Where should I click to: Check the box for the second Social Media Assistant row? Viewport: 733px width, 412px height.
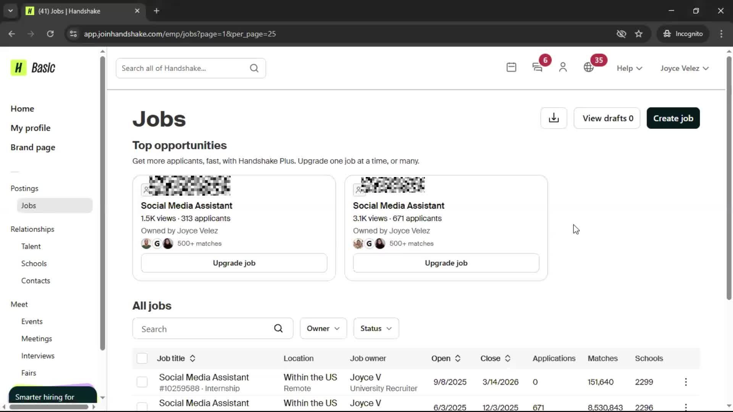coord(142,407)
